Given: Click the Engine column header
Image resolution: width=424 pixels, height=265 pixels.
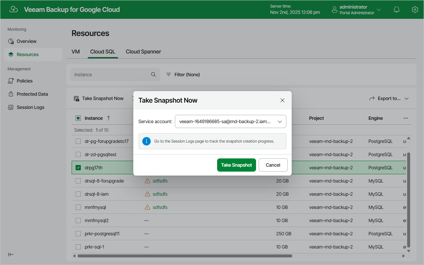Looking at the screenshot, I should pos(375,118).
